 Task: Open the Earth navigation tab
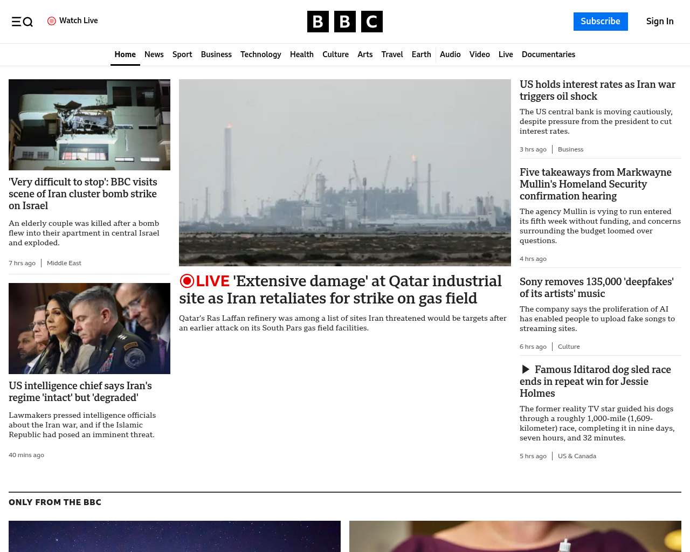tap(421, 54)
